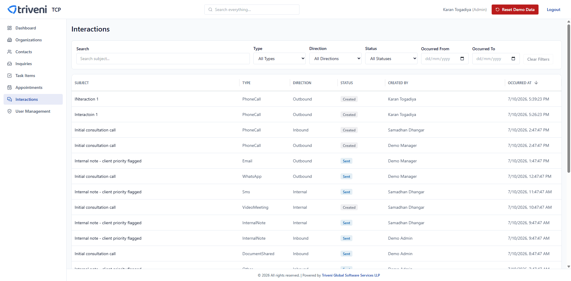The height and width of the screenshot is (281, 571).
Task: Open the Occurred From calendar picker icon
Action: [462, 59]
